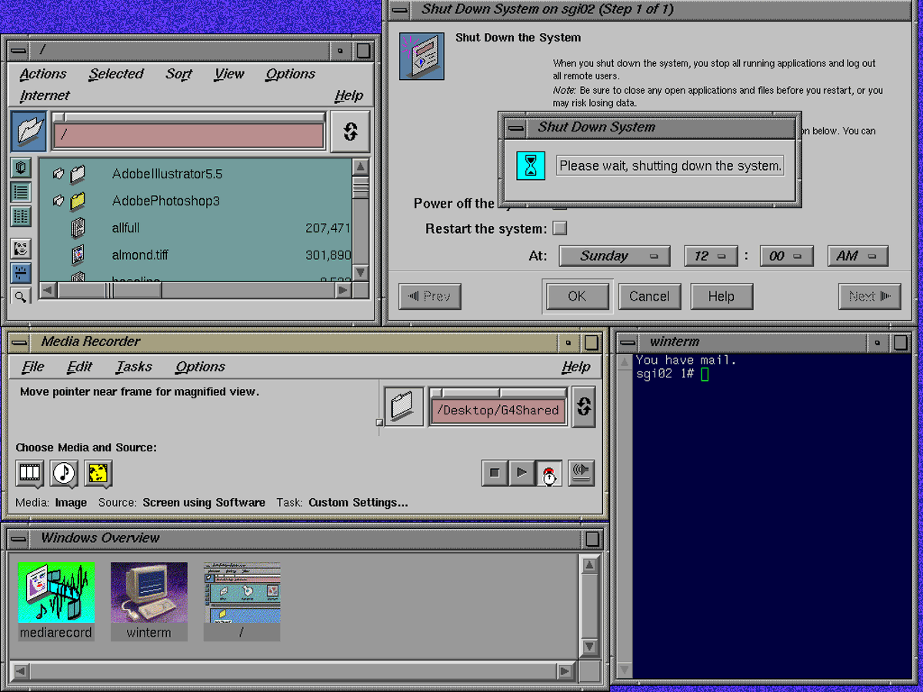Select the yellow AdobePhotoshop3 folder icon

coord(78,201)
